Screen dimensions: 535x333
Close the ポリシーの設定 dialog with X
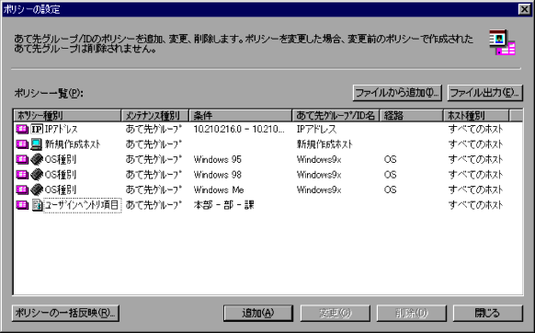(x=524, y=9)
